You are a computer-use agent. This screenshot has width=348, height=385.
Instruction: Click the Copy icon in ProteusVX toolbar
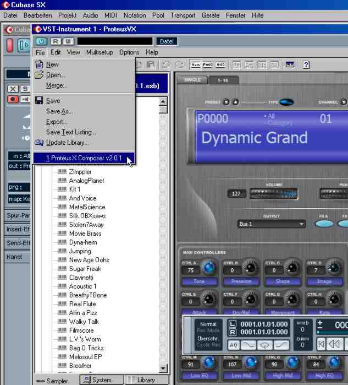pyautogui.click(x=139, y=65)
